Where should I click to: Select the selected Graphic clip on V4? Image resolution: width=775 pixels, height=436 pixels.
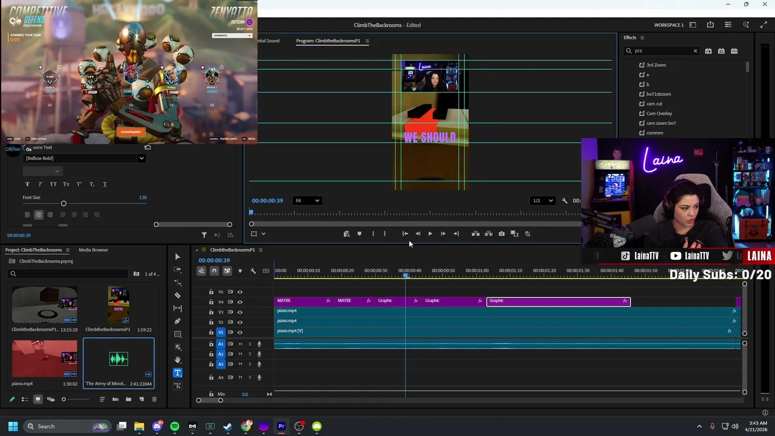[558, 301]
